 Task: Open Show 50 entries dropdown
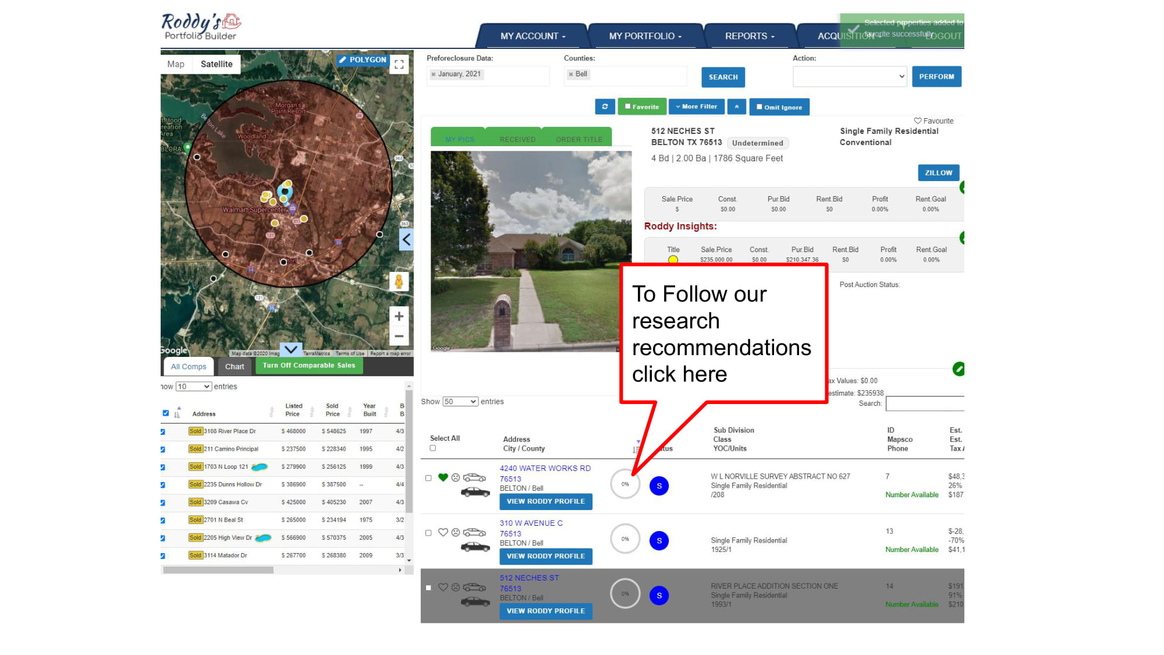pos(460,402)
